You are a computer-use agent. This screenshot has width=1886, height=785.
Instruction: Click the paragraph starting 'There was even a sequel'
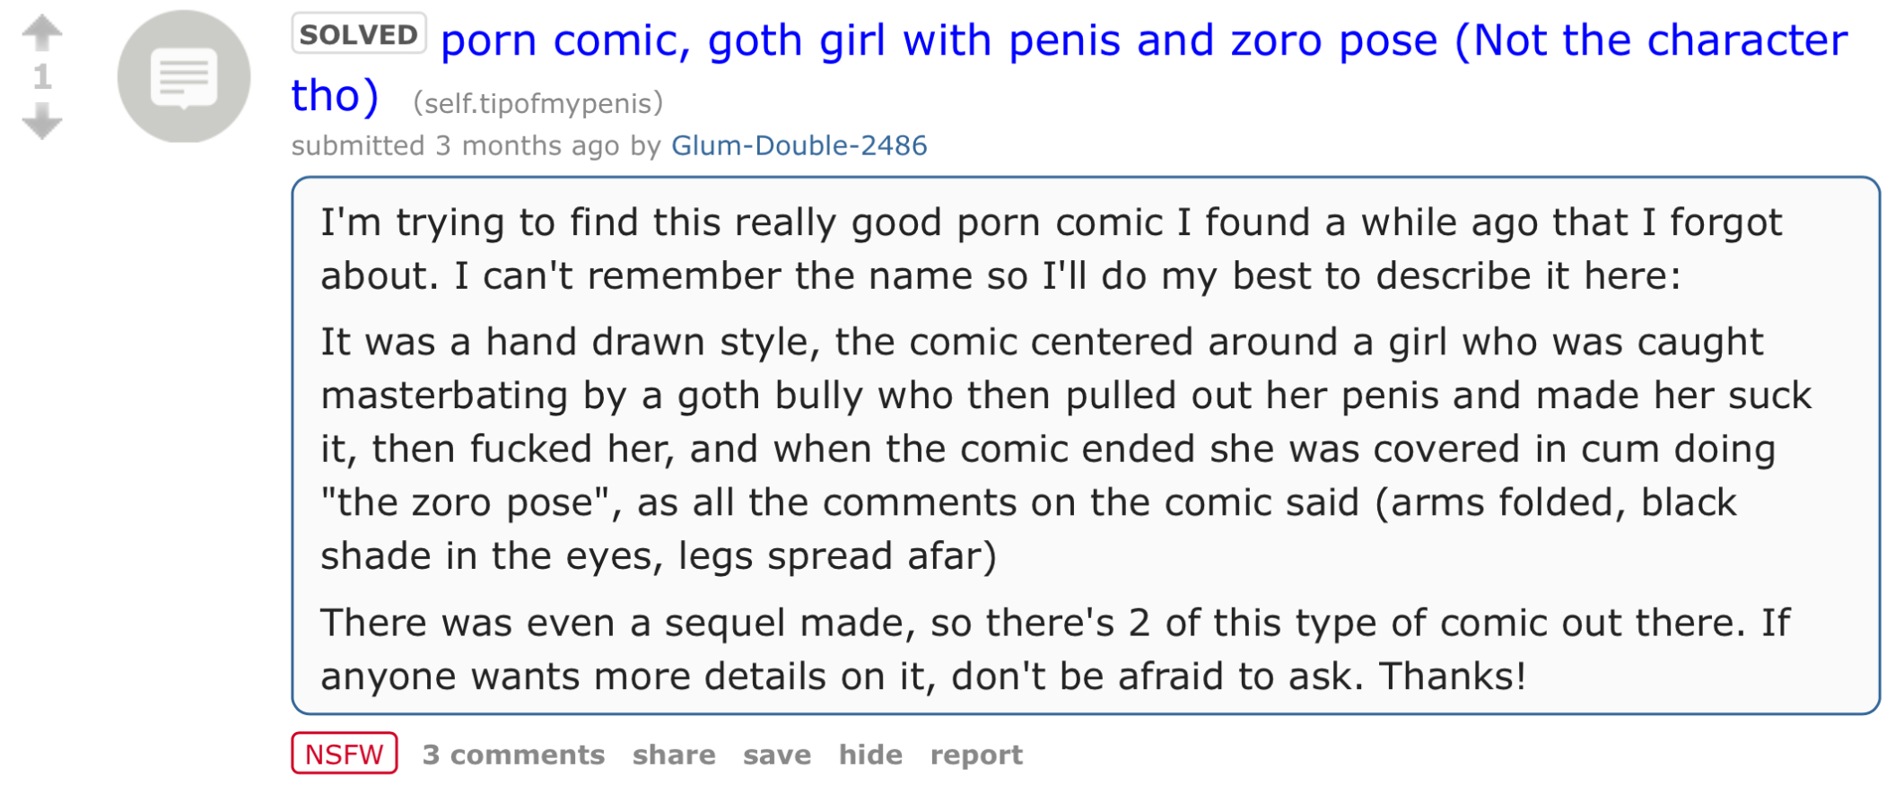[1054, 649]
